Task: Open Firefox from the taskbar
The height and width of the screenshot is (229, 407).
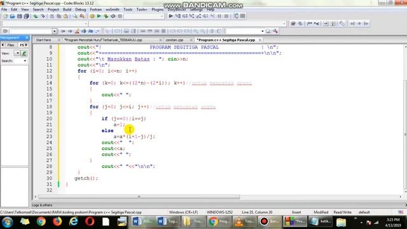Action: pos(57,221)
